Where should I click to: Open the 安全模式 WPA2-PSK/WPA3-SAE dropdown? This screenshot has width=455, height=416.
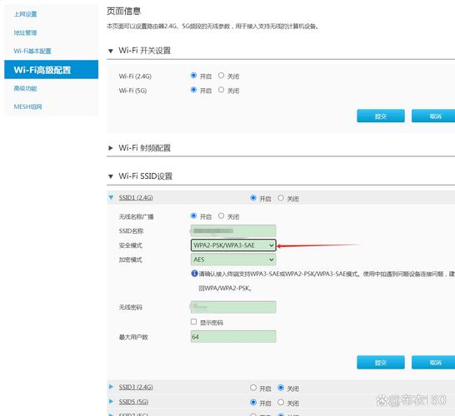233,245
